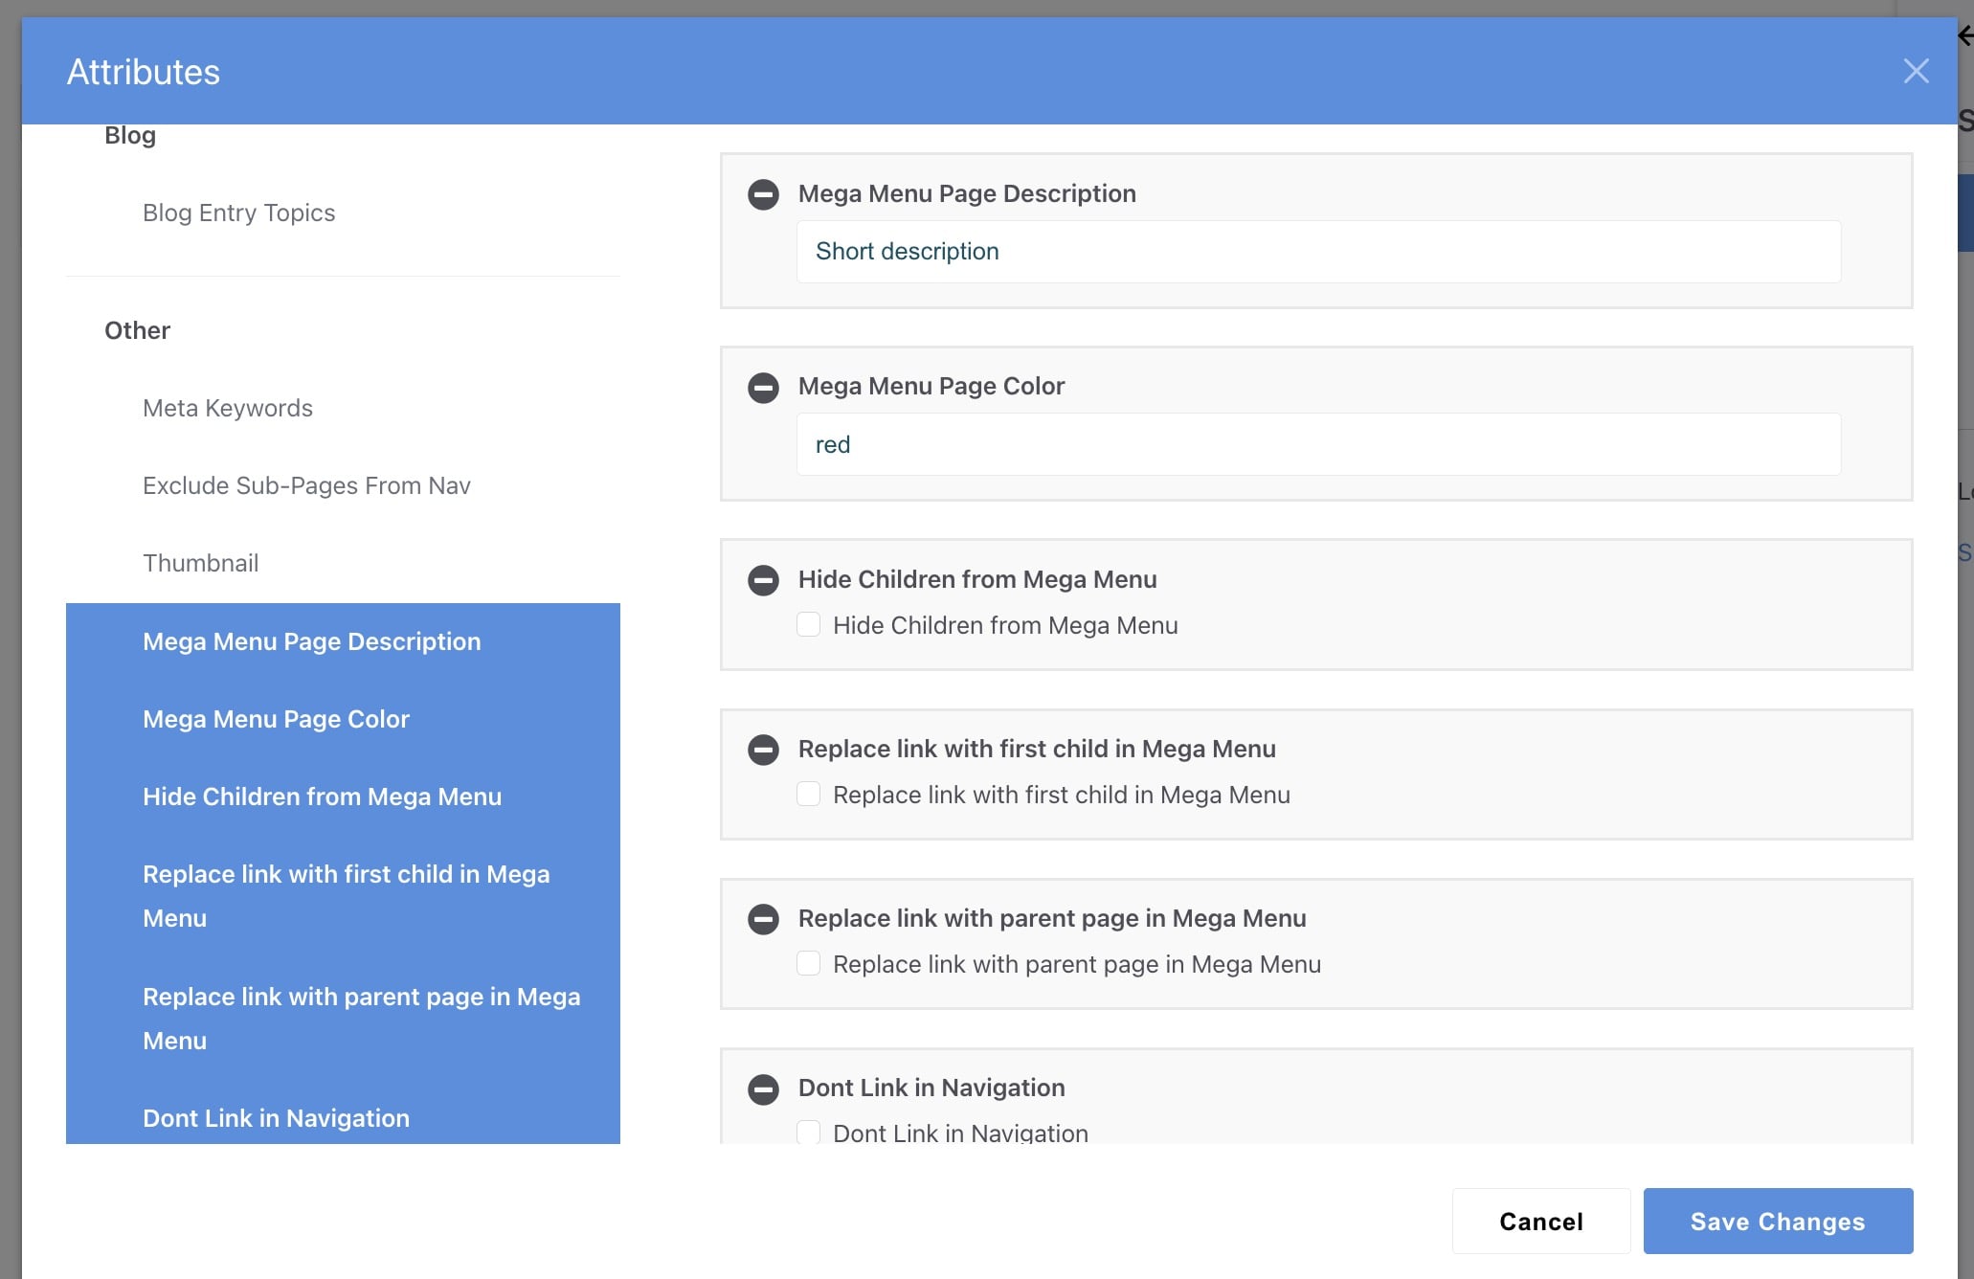1974x1279 pixels.
Task: Click the Cancel button
Action: [x=1540, y=1221]
